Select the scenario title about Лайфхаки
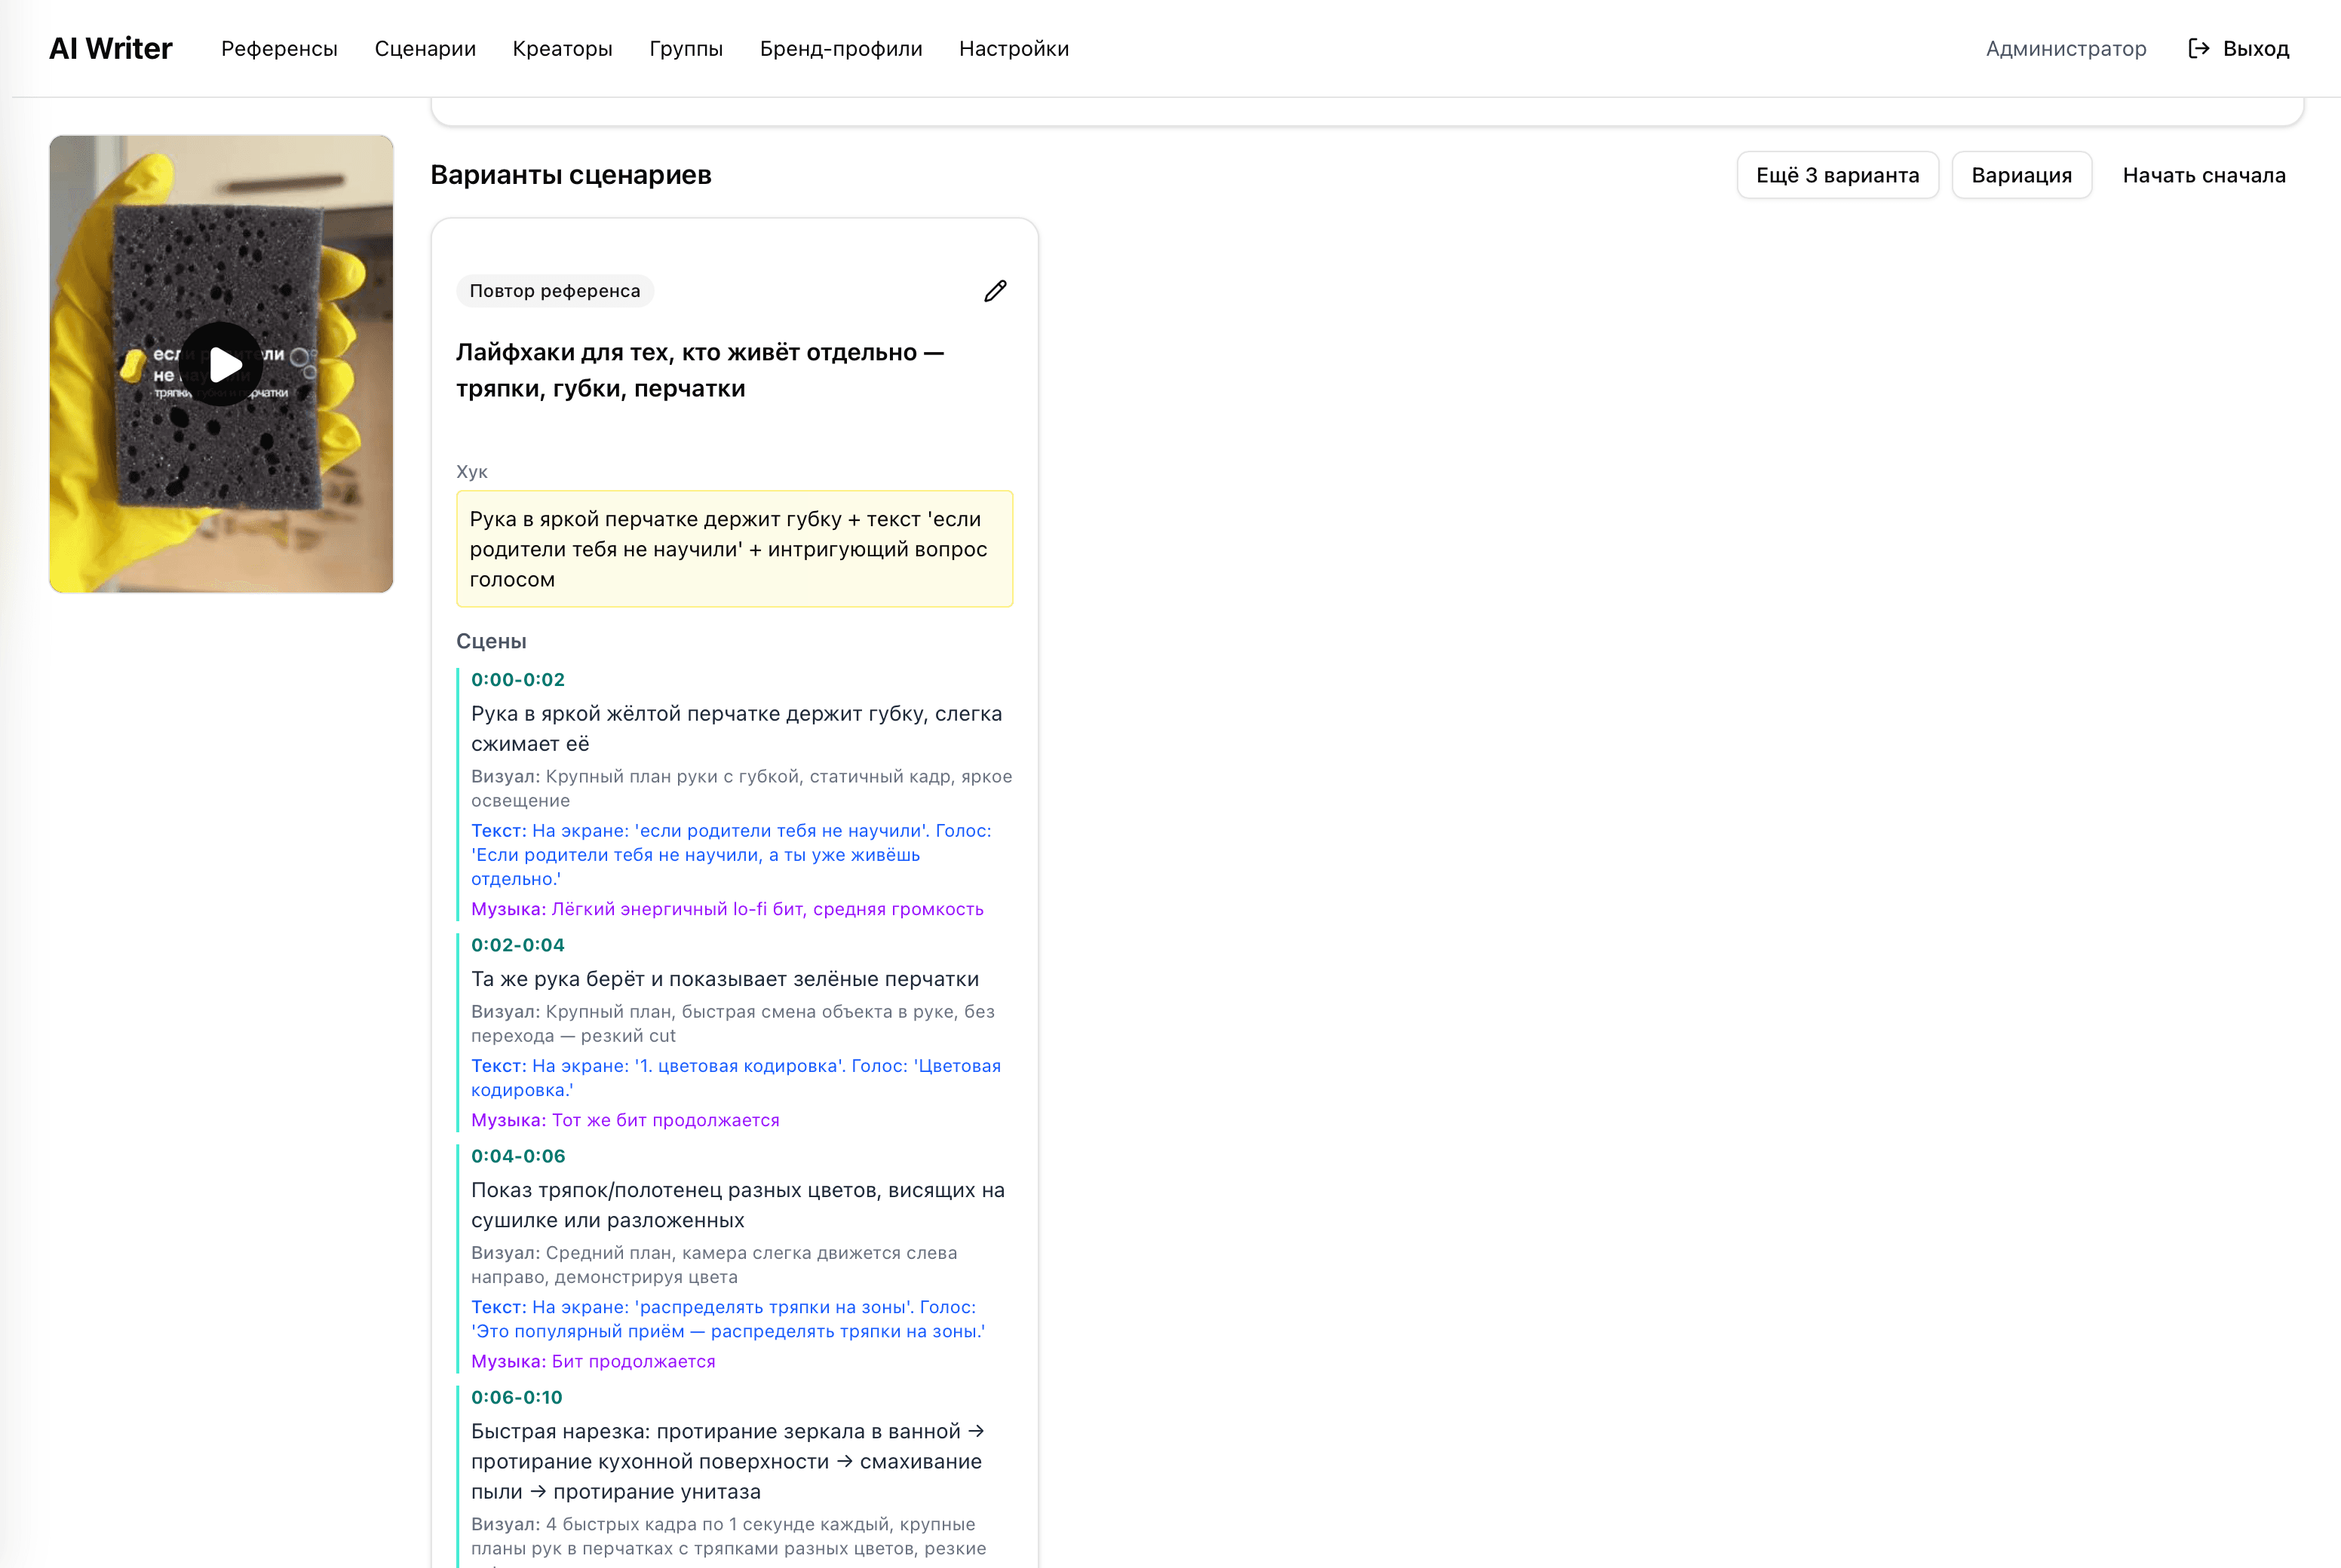 tap(701, 370)
